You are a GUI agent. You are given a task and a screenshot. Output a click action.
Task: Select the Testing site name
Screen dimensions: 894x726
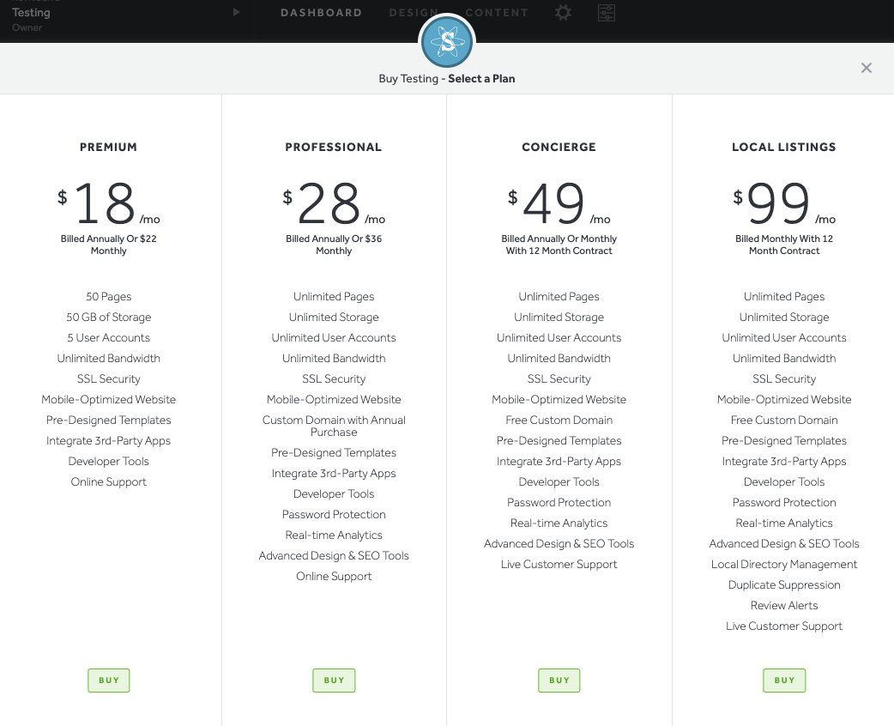pyautogui.click(x=31, y=13)
